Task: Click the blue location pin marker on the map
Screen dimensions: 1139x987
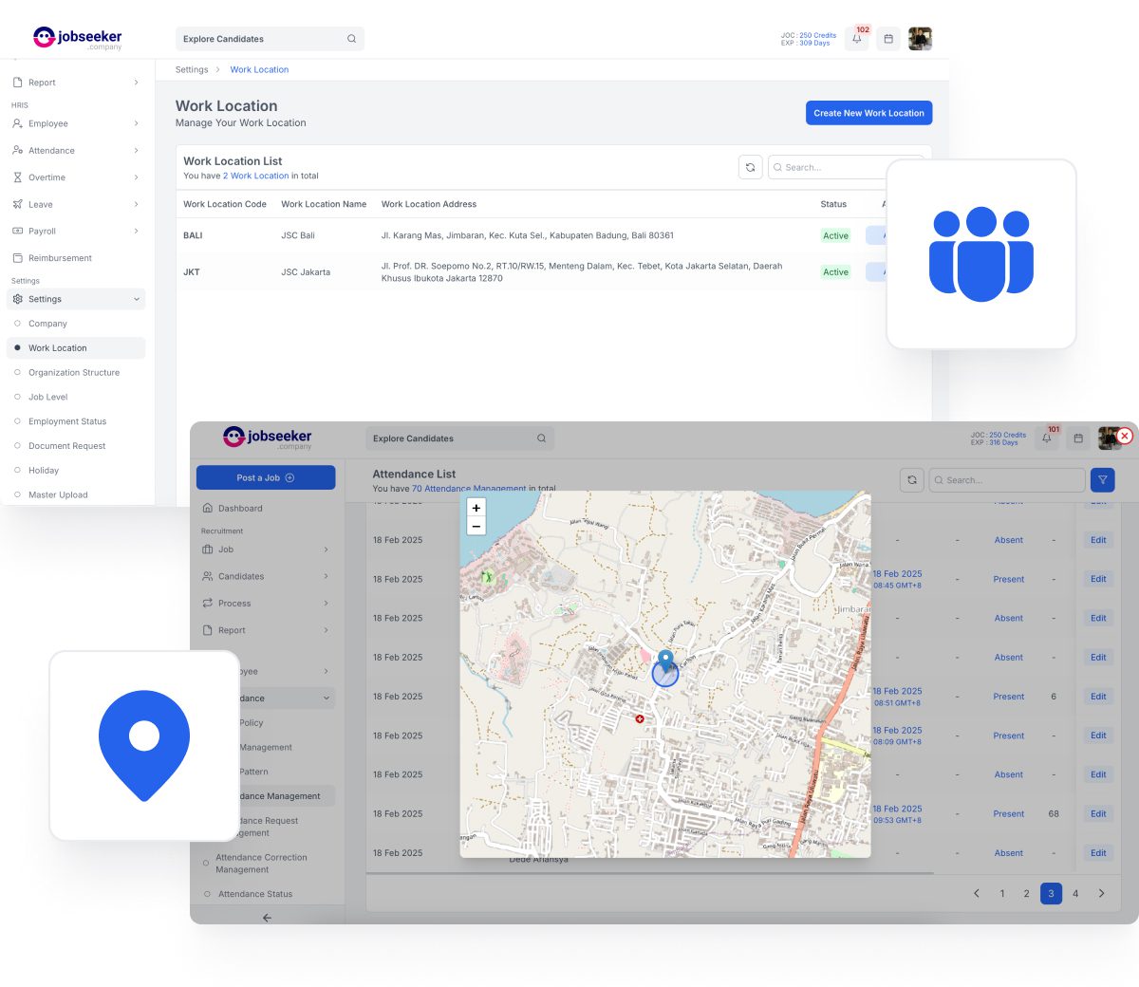Action: pos(665,661)
